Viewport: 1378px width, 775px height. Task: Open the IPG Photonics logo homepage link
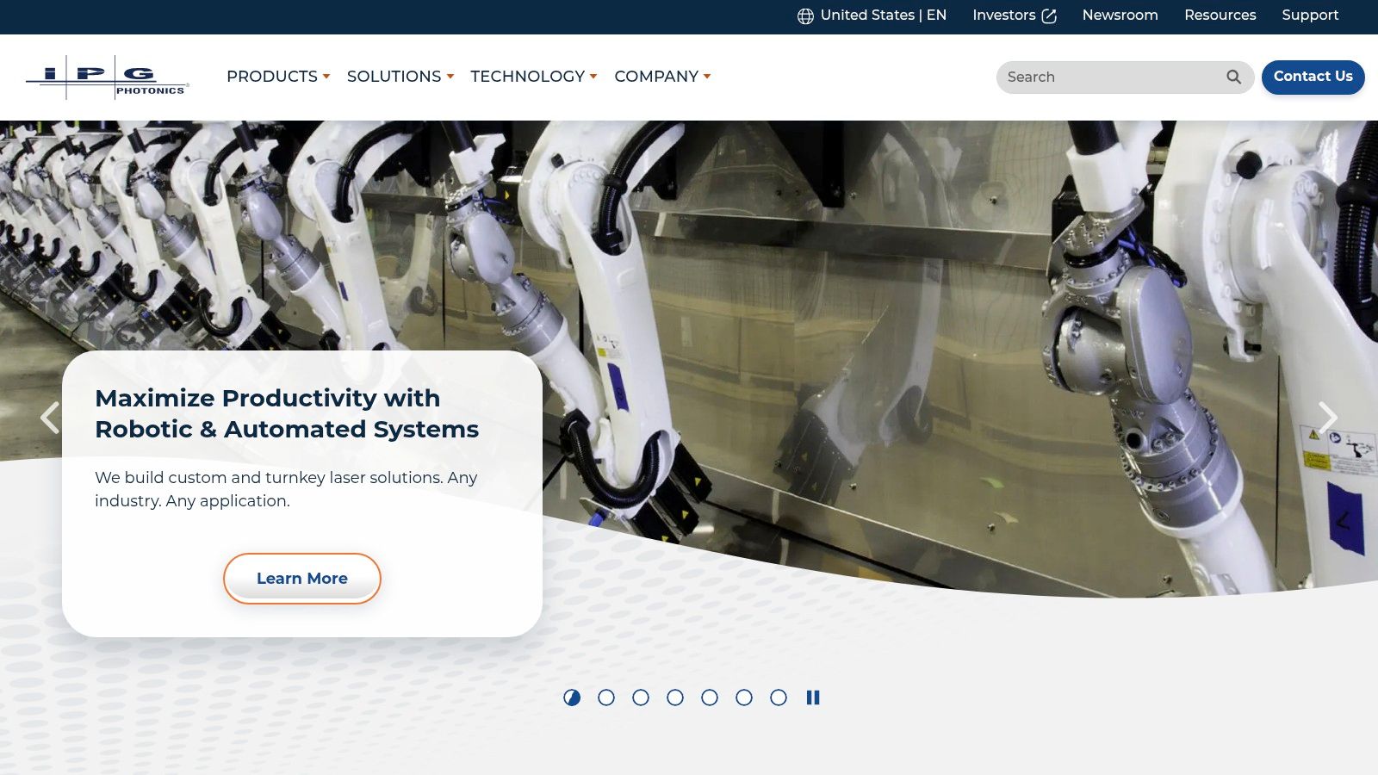tap(108, 77)
